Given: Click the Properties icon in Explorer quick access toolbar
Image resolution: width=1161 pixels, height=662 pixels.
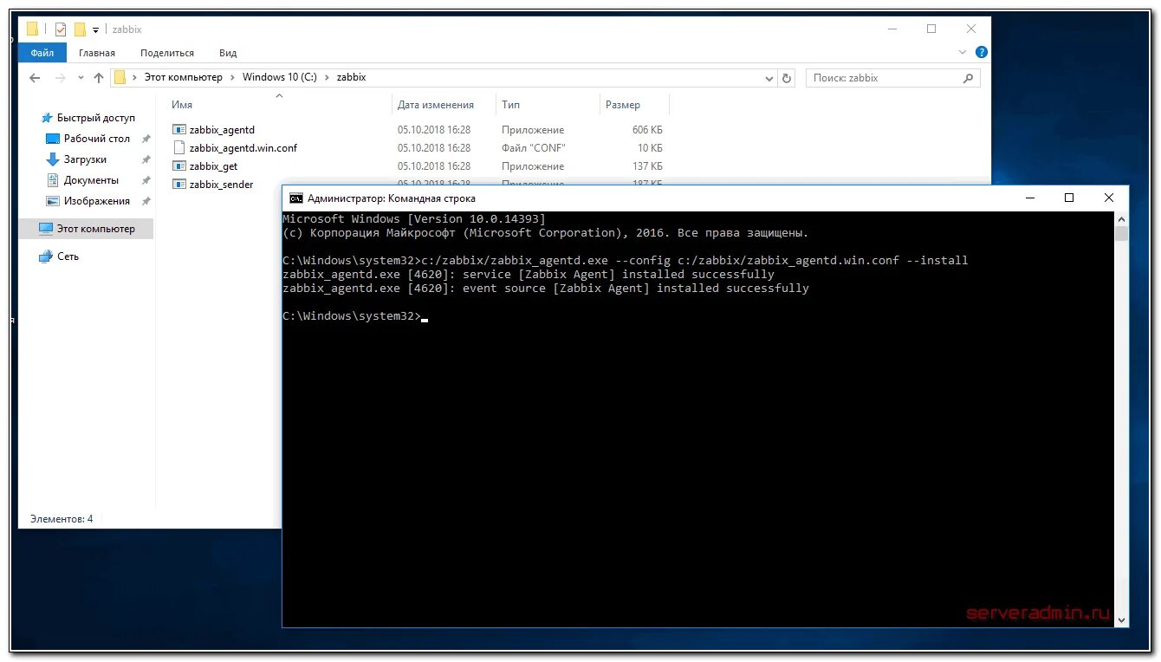Looking at the screenshot, I should tap(61, 29).
